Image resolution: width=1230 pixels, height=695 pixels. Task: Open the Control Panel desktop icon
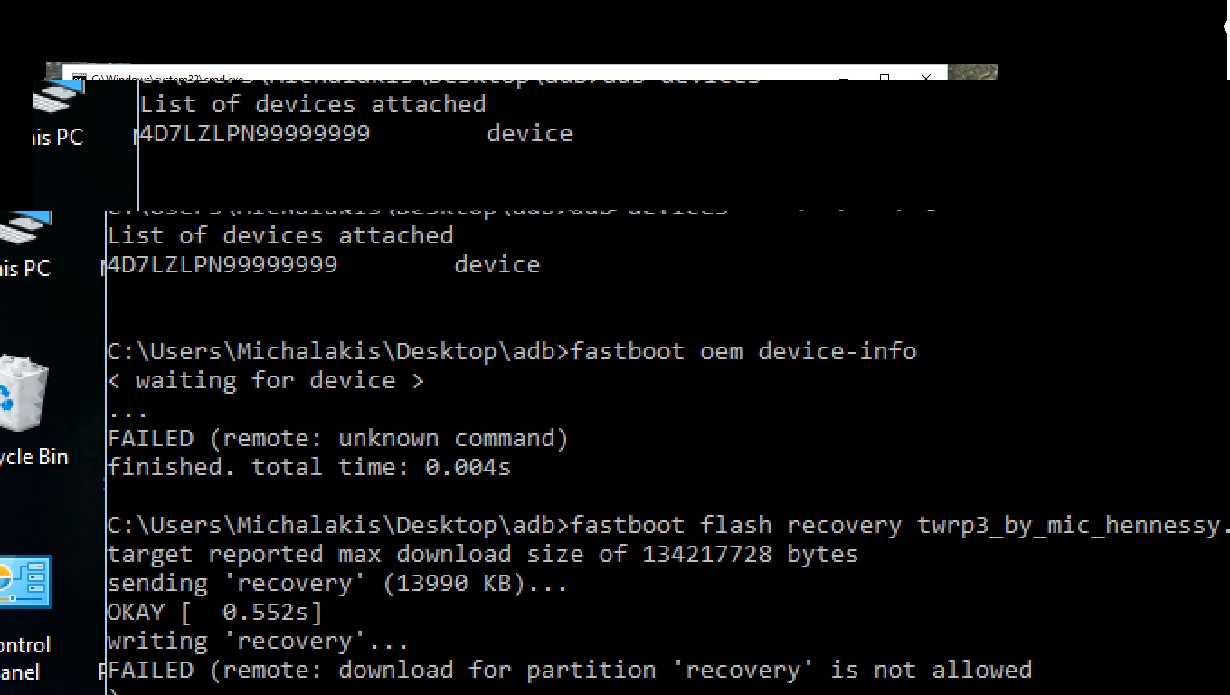click(x=25, y=584)
